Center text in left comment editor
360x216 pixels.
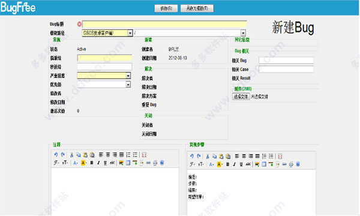108,155
